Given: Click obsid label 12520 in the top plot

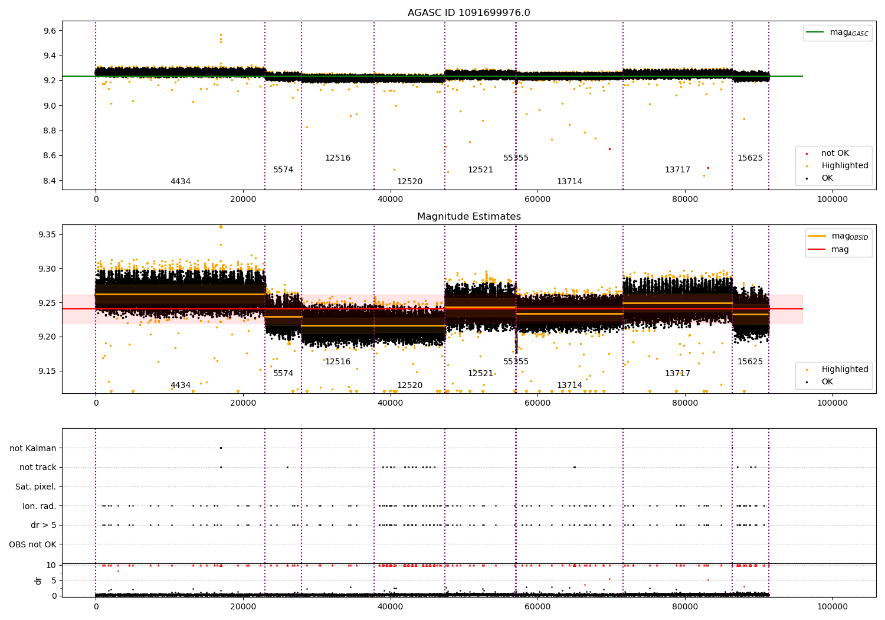Looking at the screenshot, I should (409, 182).
